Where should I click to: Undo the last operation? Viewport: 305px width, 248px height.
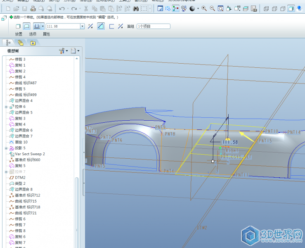[x=62, y=9]
